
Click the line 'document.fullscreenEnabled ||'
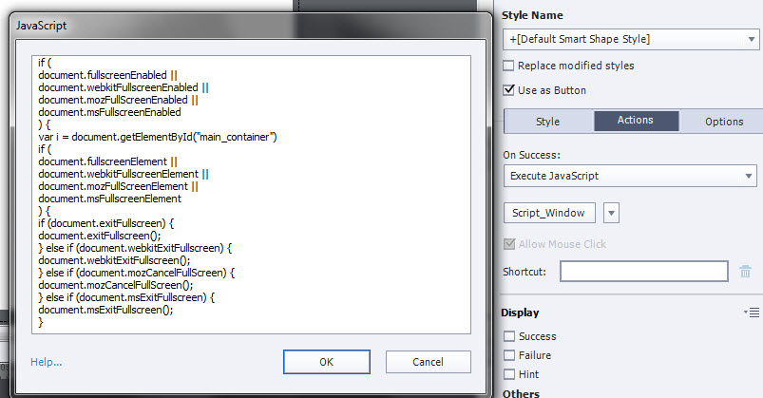pos(108,75)
